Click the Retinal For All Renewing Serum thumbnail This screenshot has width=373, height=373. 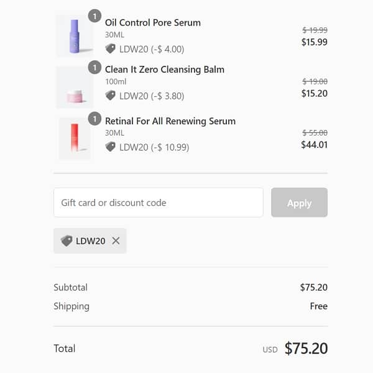coord(75,139)
